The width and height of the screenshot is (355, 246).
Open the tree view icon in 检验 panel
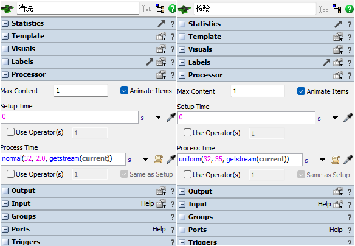coord(337,9)
